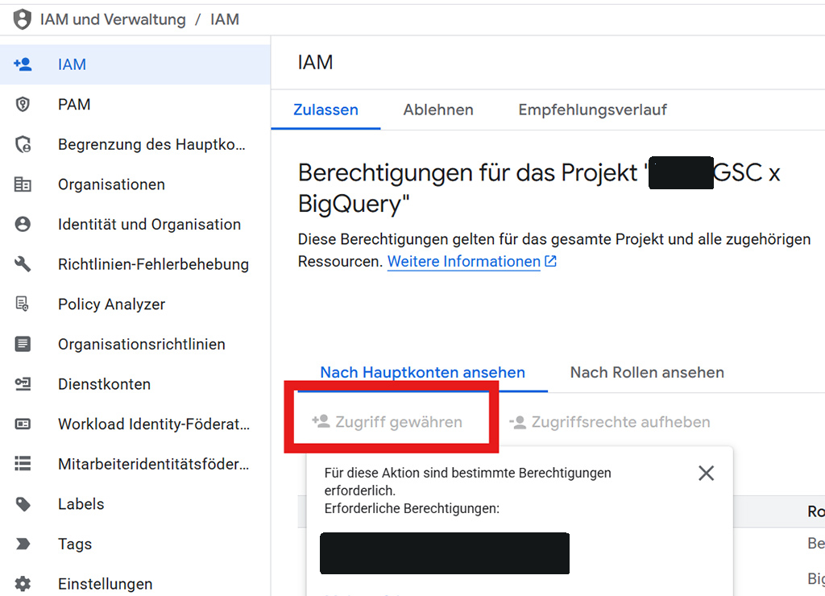Go to Organisationen page
Viewport: 825px width, 596px height.
click(135, 184)
